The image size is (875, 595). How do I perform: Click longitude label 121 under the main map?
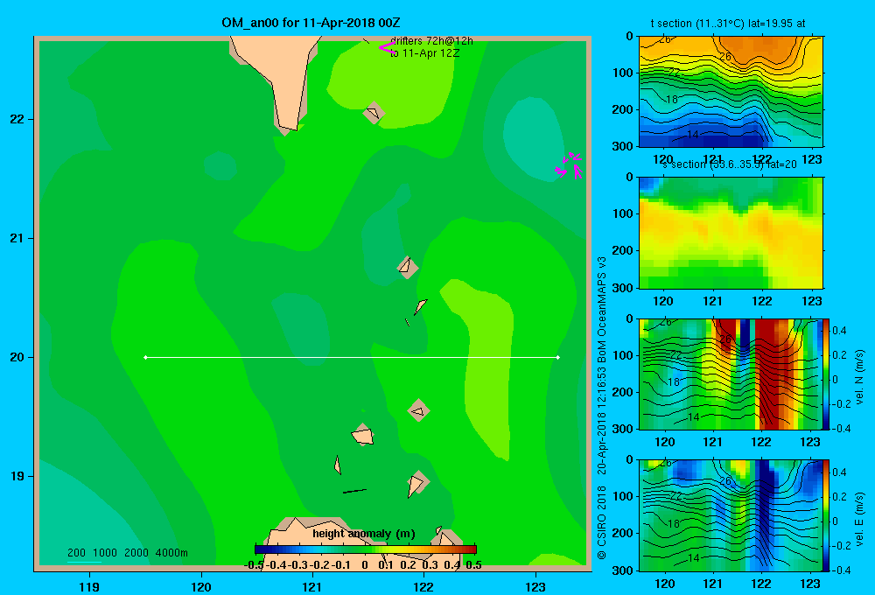(312, 586)
